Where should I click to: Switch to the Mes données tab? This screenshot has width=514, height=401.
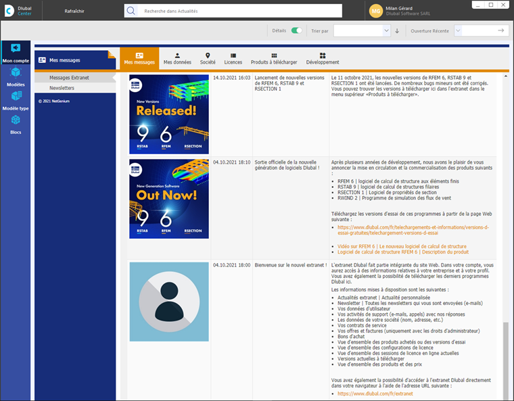point(177,58)
